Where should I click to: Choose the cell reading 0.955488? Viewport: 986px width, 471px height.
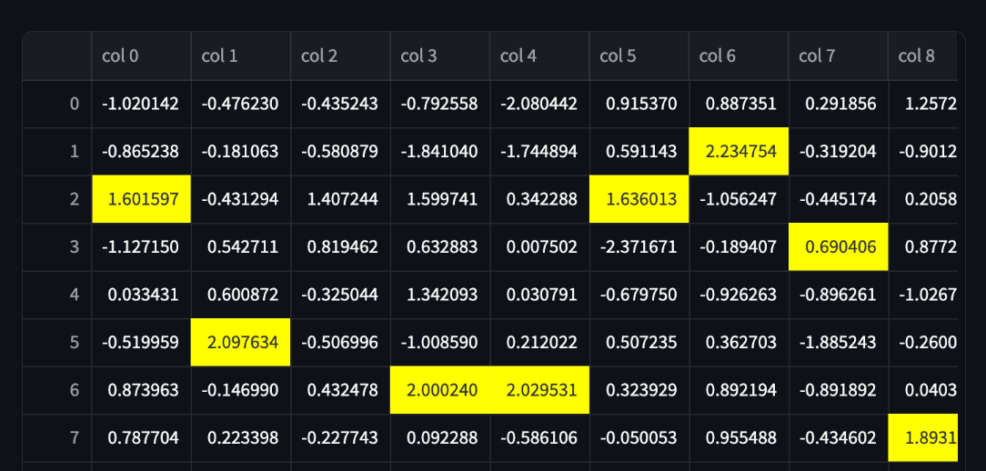click(739, 438)
